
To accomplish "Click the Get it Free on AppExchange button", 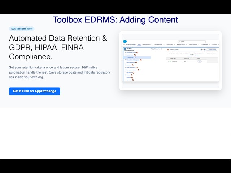I will pyautogui.click(x=35, y=91).
